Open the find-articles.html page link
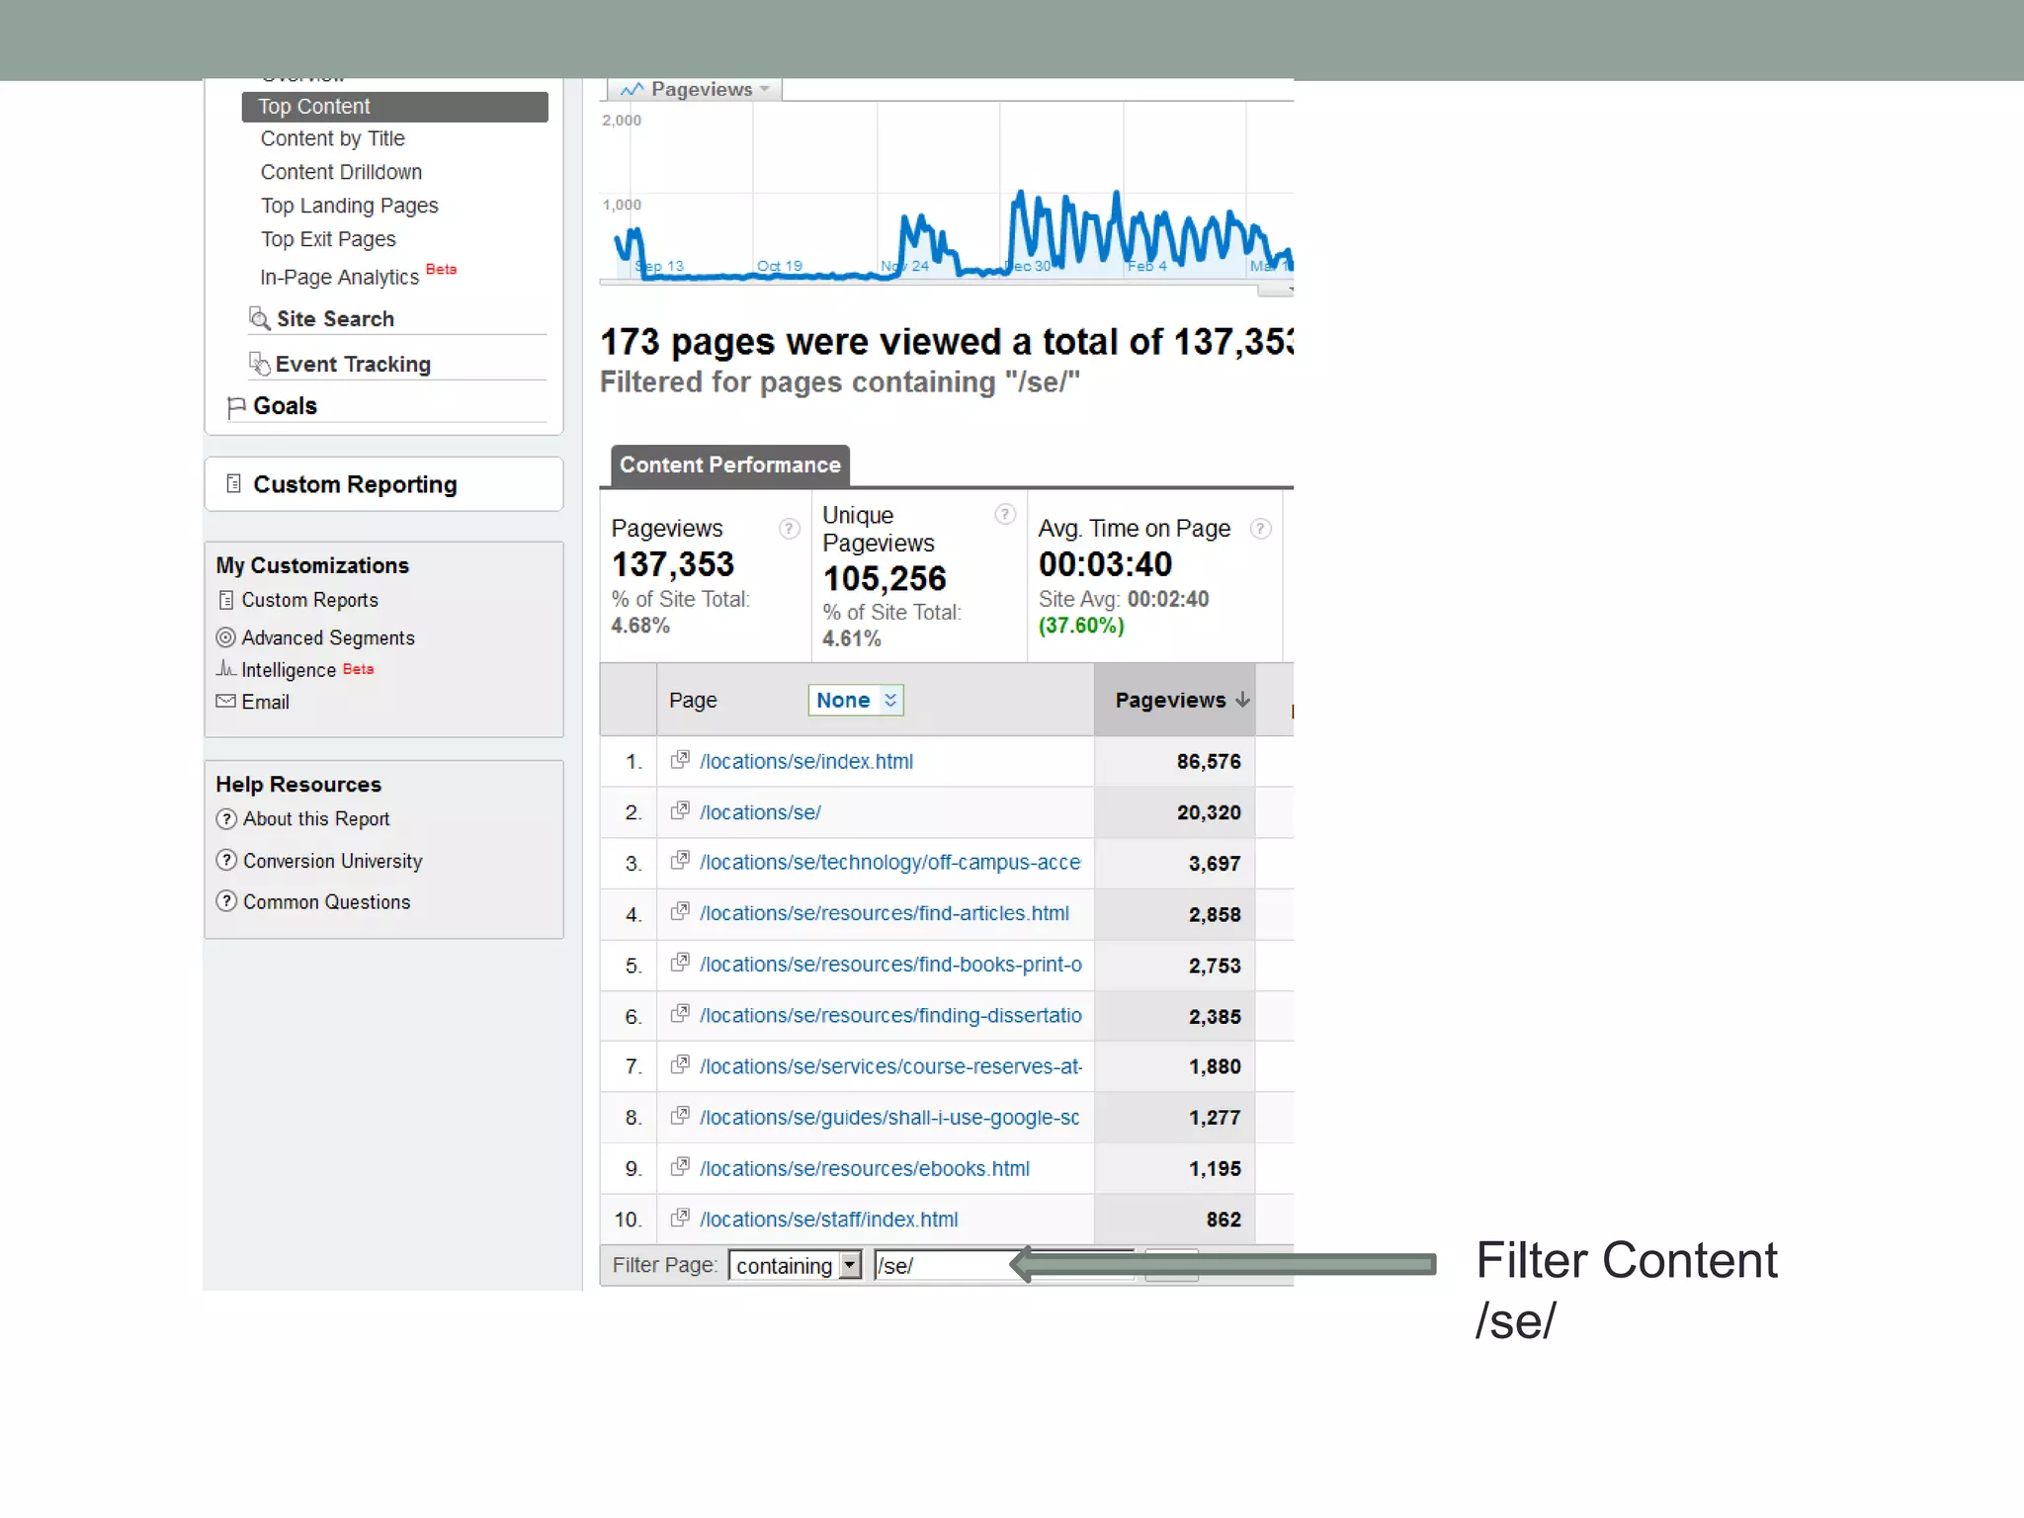 [885, 914]
